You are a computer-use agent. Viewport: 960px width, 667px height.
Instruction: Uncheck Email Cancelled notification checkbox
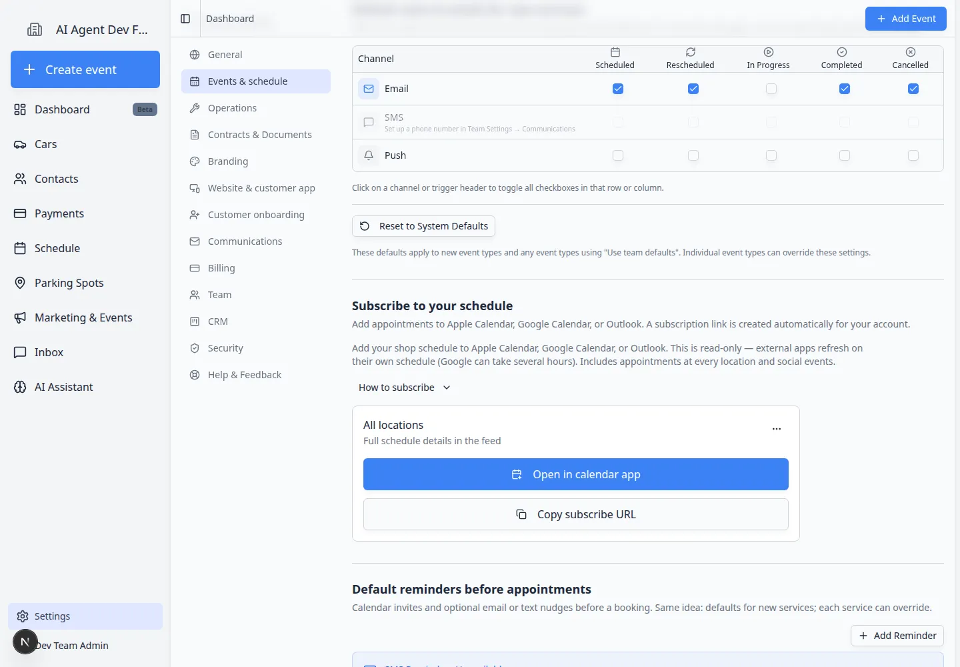pyautogui.click(x=913, y=89)
